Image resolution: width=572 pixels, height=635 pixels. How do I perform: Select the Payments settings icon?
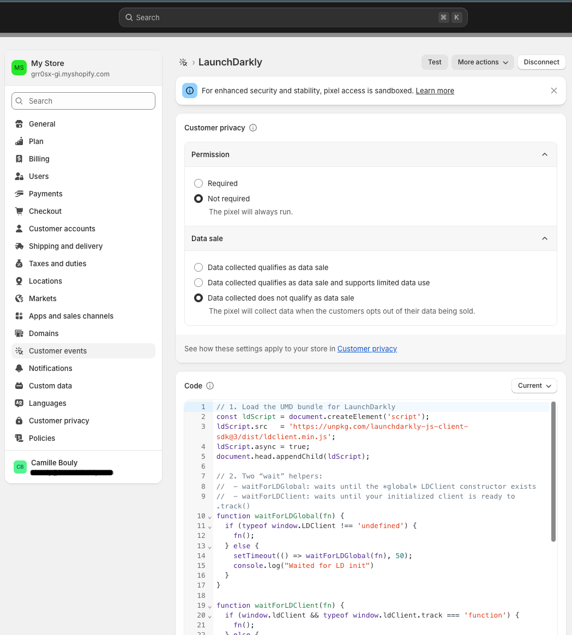(x=19, y=194)
